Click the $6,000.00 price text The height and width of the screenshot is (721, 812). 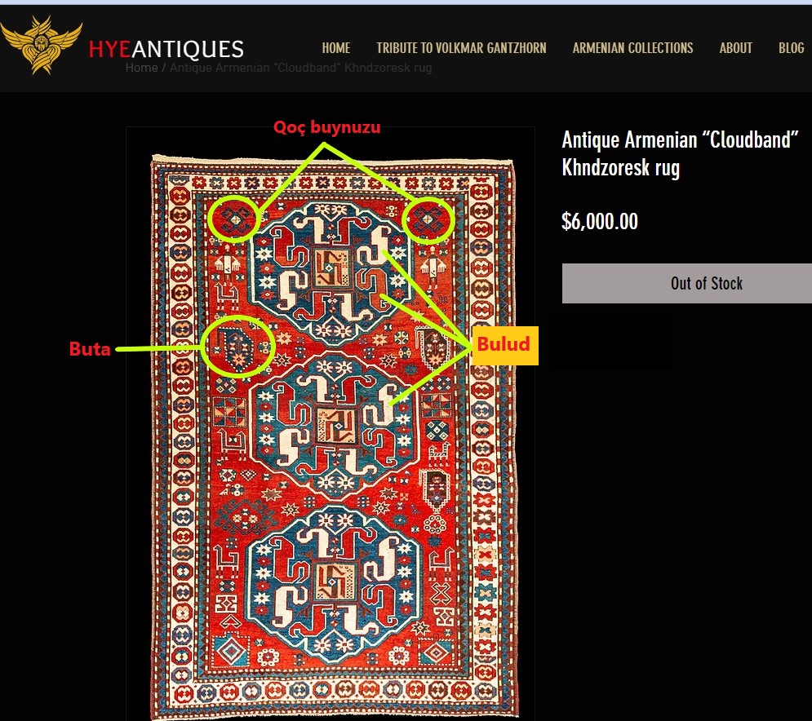[x=600, y=222]
